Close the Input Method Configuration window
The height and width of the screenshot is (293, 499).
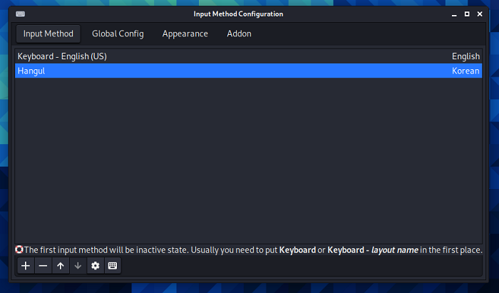point(481,14)
